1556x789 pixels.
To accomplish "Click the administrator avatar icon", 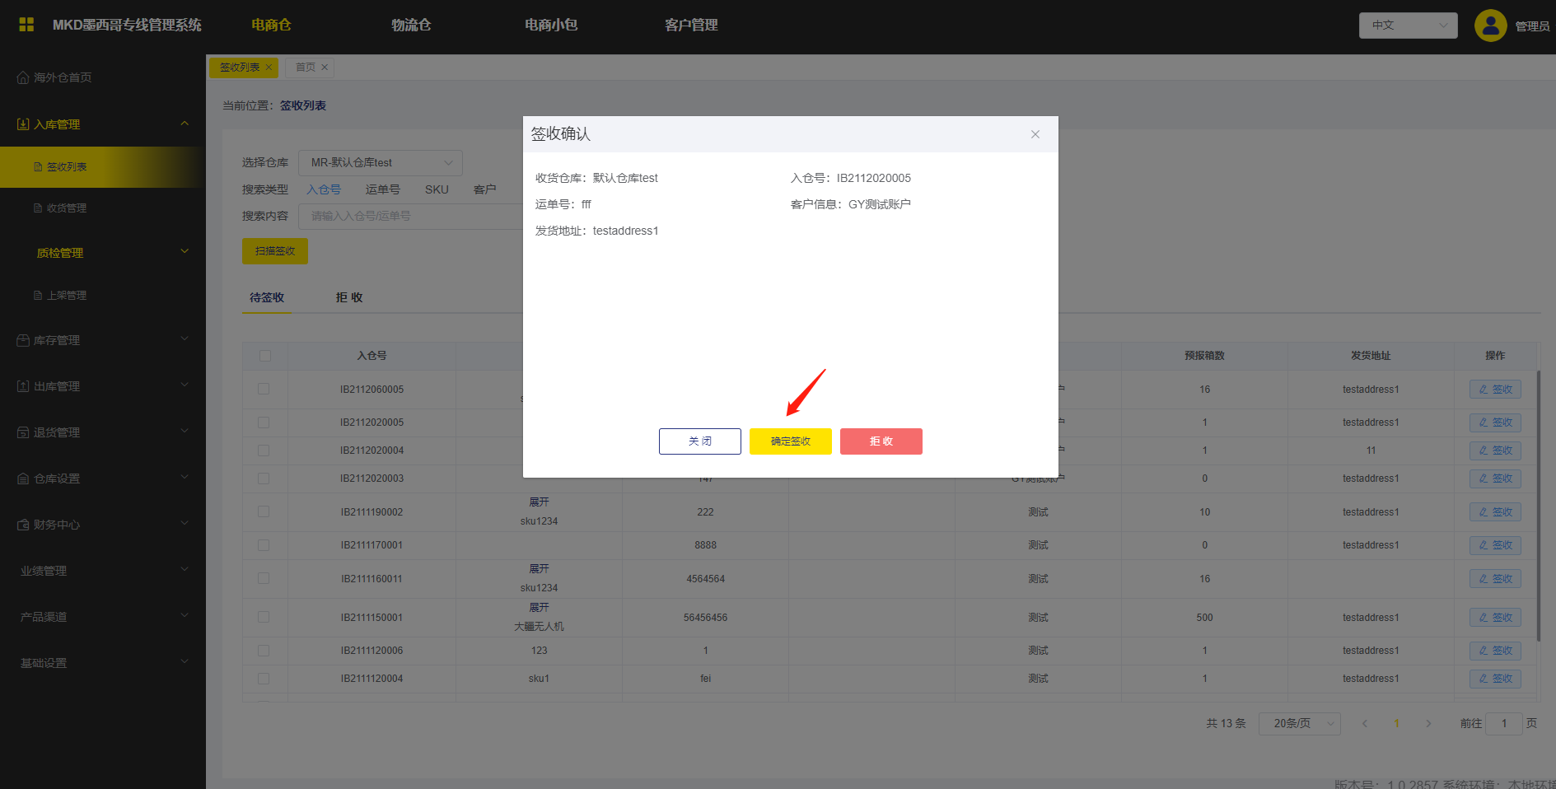I will pos(1490,26).
